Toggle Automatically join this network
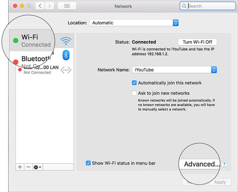This screenshot has height=192, width=238. pyautogui.click(x=134, y=83)
